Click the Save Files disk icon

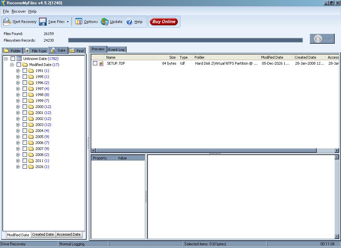coord(43,22)
